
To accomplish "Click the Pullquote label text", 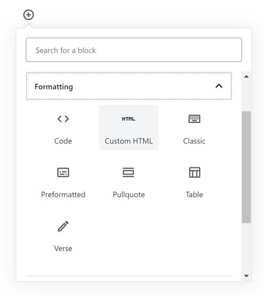I will point(129,195).
